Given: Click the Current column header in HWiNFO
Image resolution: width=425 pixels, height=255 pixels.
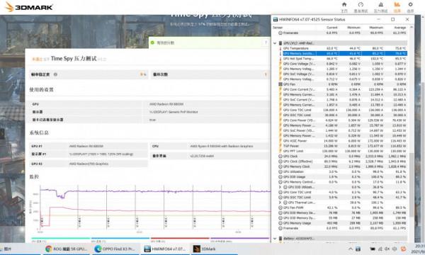Looking at the screenshot, I should click(332, 28).
